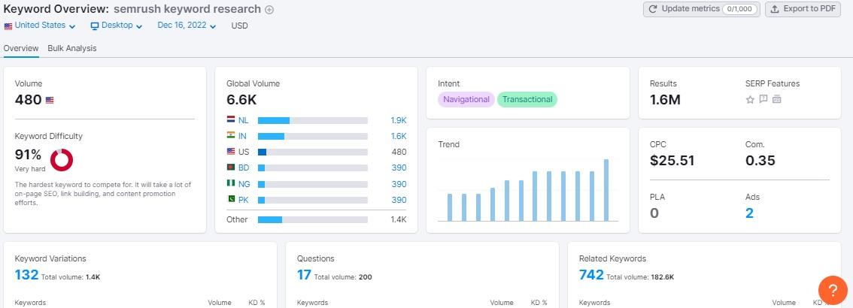This screenshot has width=853, height=308.
Task: Click the refresh icon in Update metrics
Action: click(x=653, y=9)
